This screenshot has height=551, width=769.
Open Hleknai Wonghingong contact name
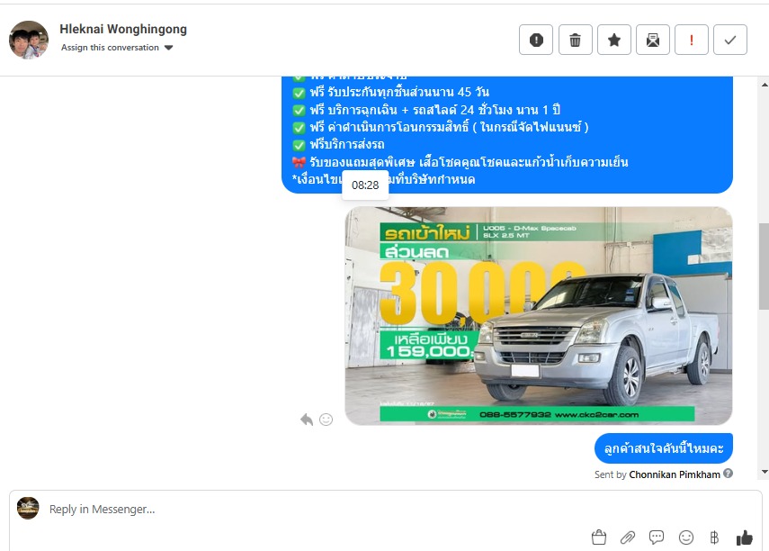[x=123, y=29]
